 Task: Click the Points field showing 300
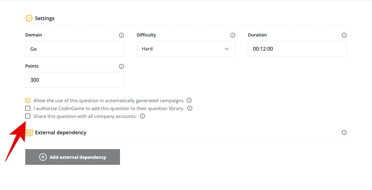click(75, 80)
